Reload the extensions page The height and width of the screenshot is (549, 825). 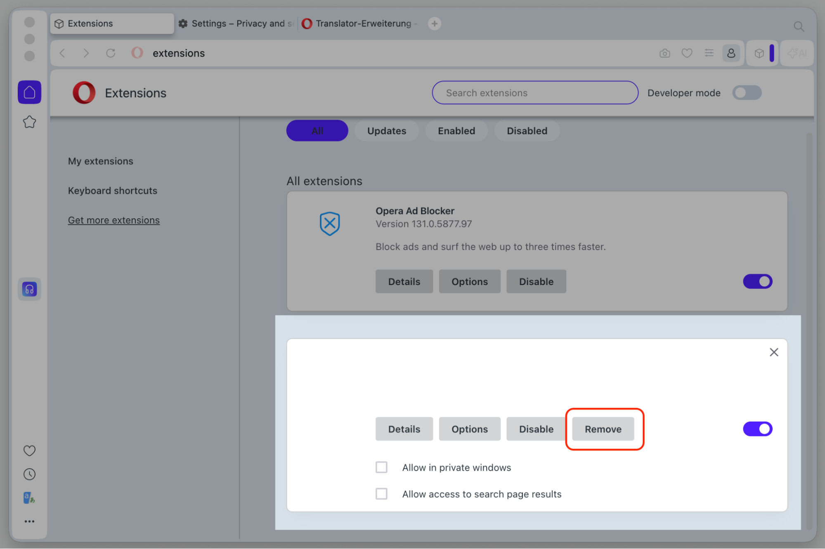click(x=111, y=53)
